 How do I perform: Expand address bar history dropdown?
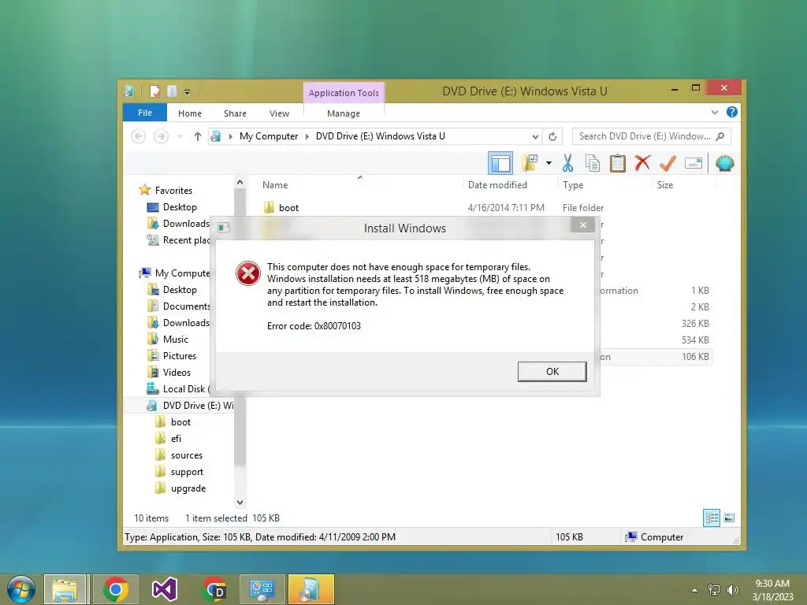click(x=535, y=137)
